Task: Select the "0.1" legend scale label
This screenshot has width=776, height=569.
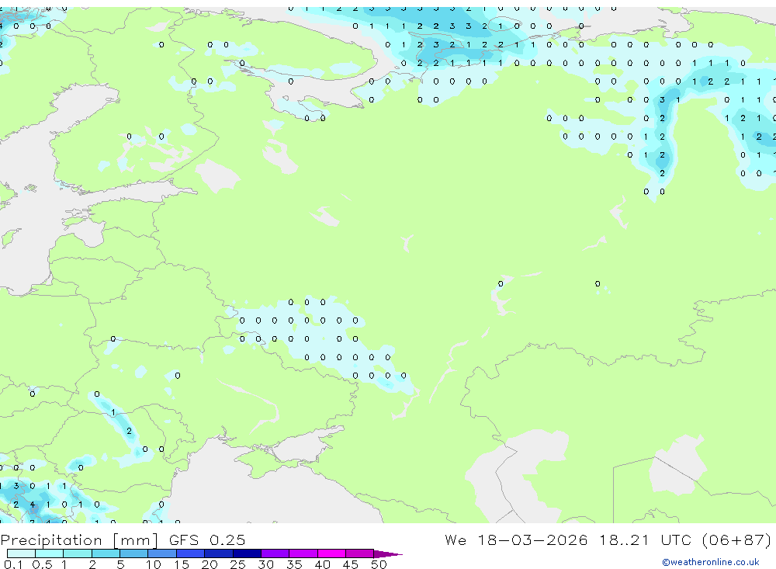Action: (x=13, y=564)
